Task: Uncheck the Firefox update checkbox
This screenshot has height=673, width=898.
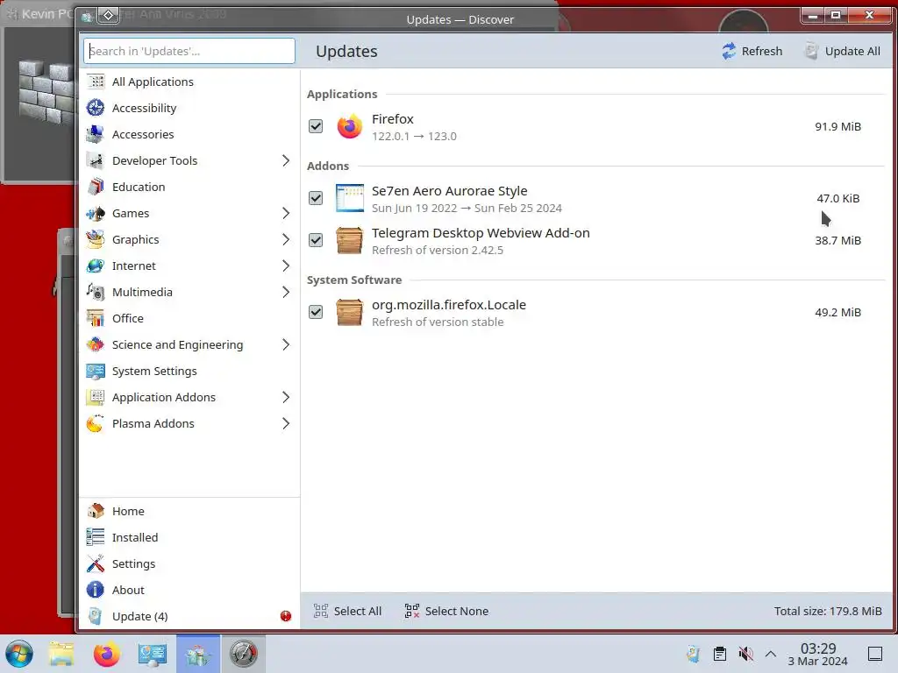Action: [x=316, y=126]
